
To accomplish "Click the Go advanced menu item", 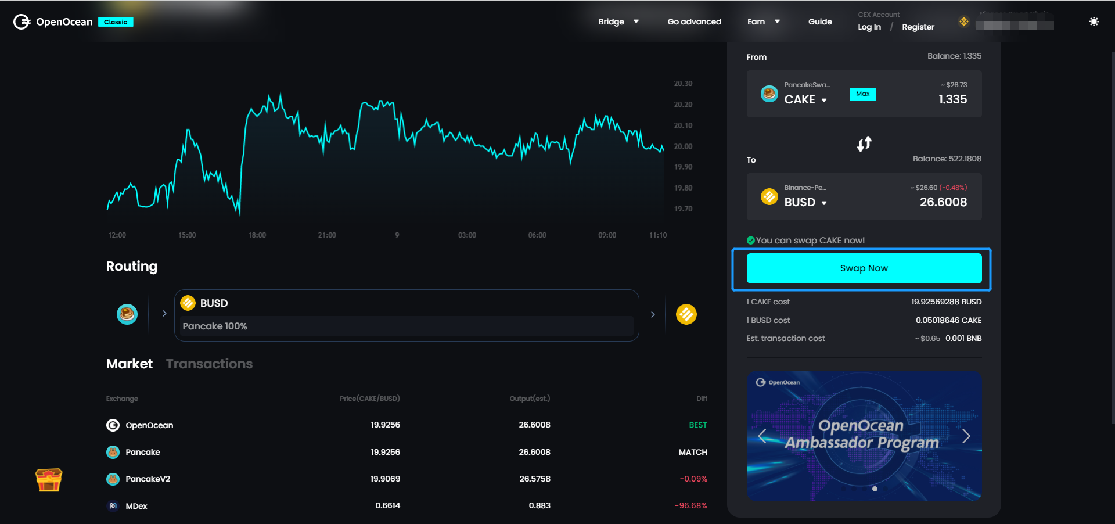I will pos(694,21).
